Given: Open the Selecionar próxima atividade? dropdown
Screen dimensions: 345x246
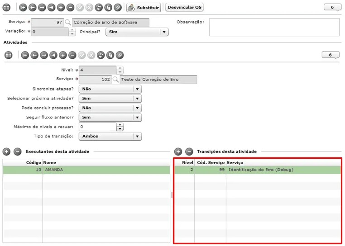Looking at the screenshot, I should 110,99.
